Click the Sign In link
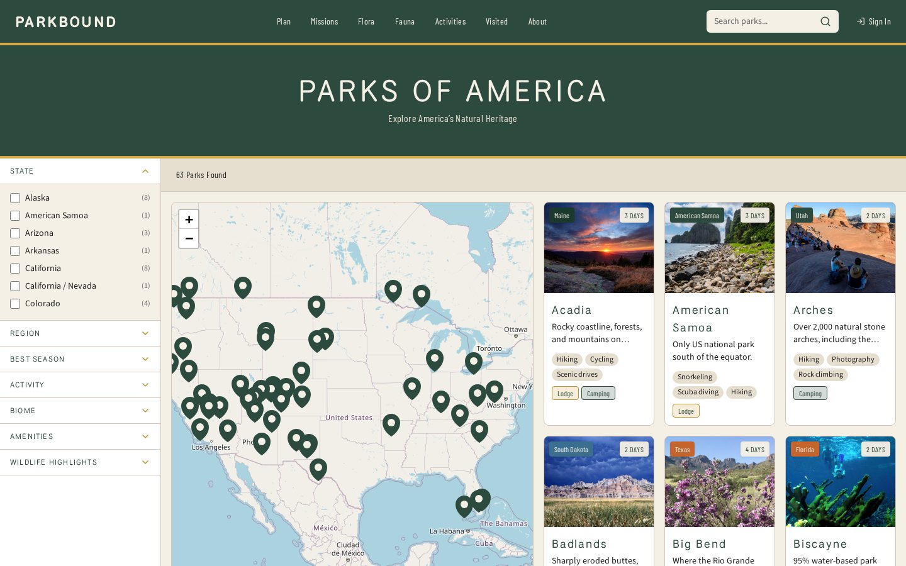Screen dimensions: 906x566 point(874,21)
